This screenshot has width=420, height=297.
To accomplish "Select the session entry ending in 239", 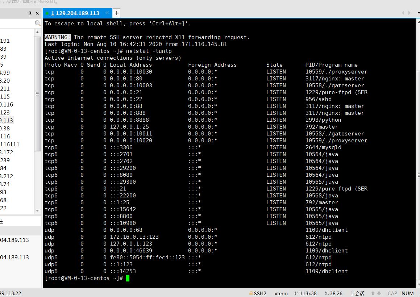I will point(5,160).
